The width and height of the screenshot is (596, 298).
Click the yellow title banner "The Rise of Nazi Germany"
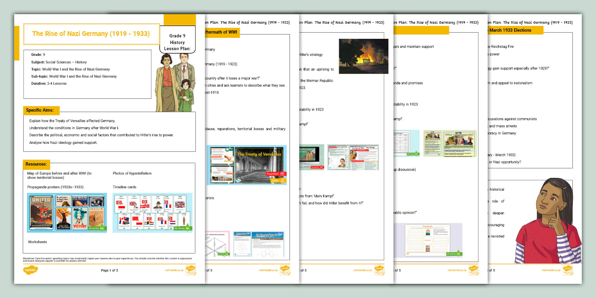(x=91, y=34)
